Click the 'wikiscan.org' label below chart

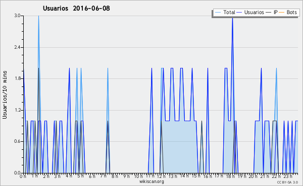(151, 181)
